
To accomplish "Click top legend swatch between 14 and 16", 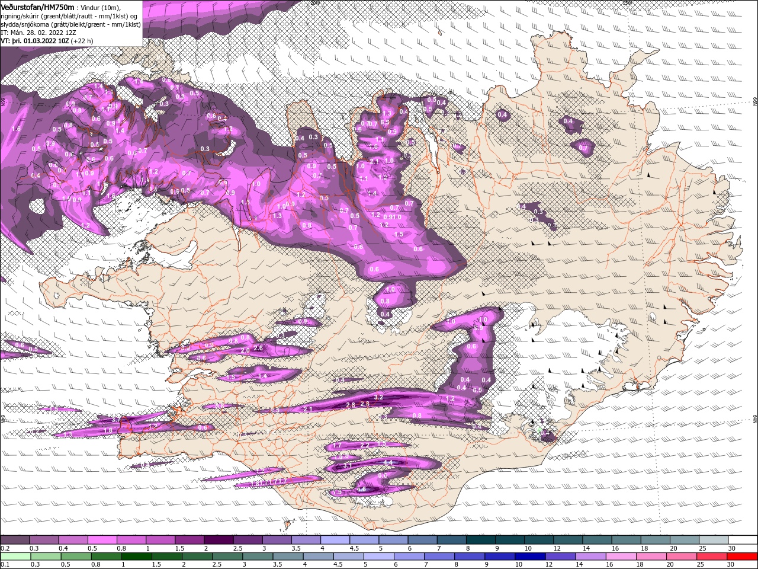I will [598, 540].
